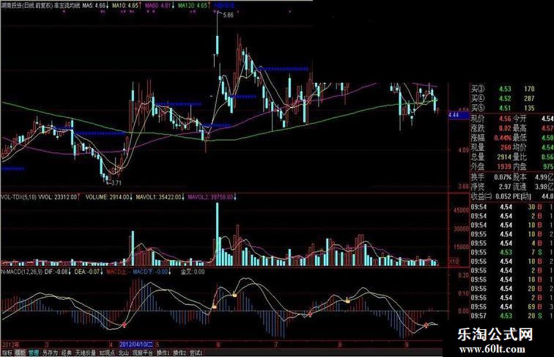Click the red cross marker at April MACD bottom

tap(124, 325)
